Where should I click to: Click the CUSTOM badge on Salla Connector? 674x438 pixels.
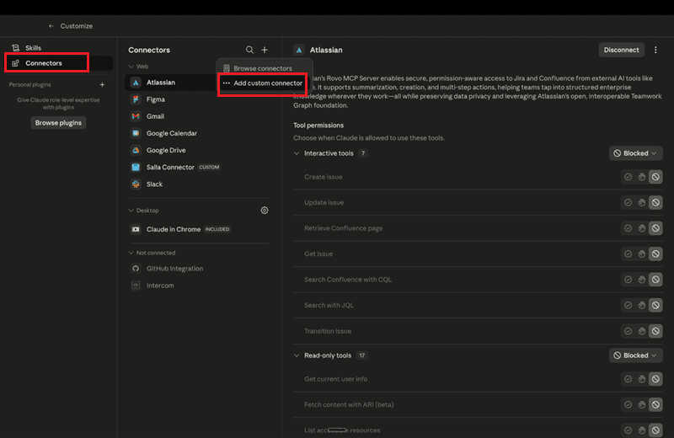pyautogui.click(x=209, y=168)
